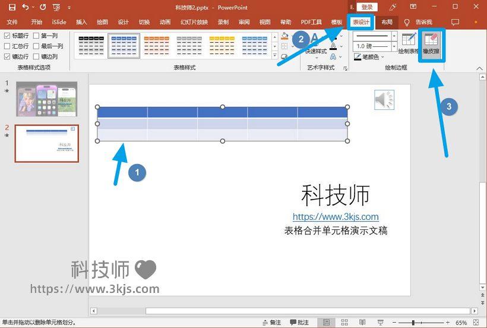The width and height of the screenshot is (487, 328).
Task: Open WordArt Styles dialog launcher
Action: pyautogui.click(x=346, y=68)
